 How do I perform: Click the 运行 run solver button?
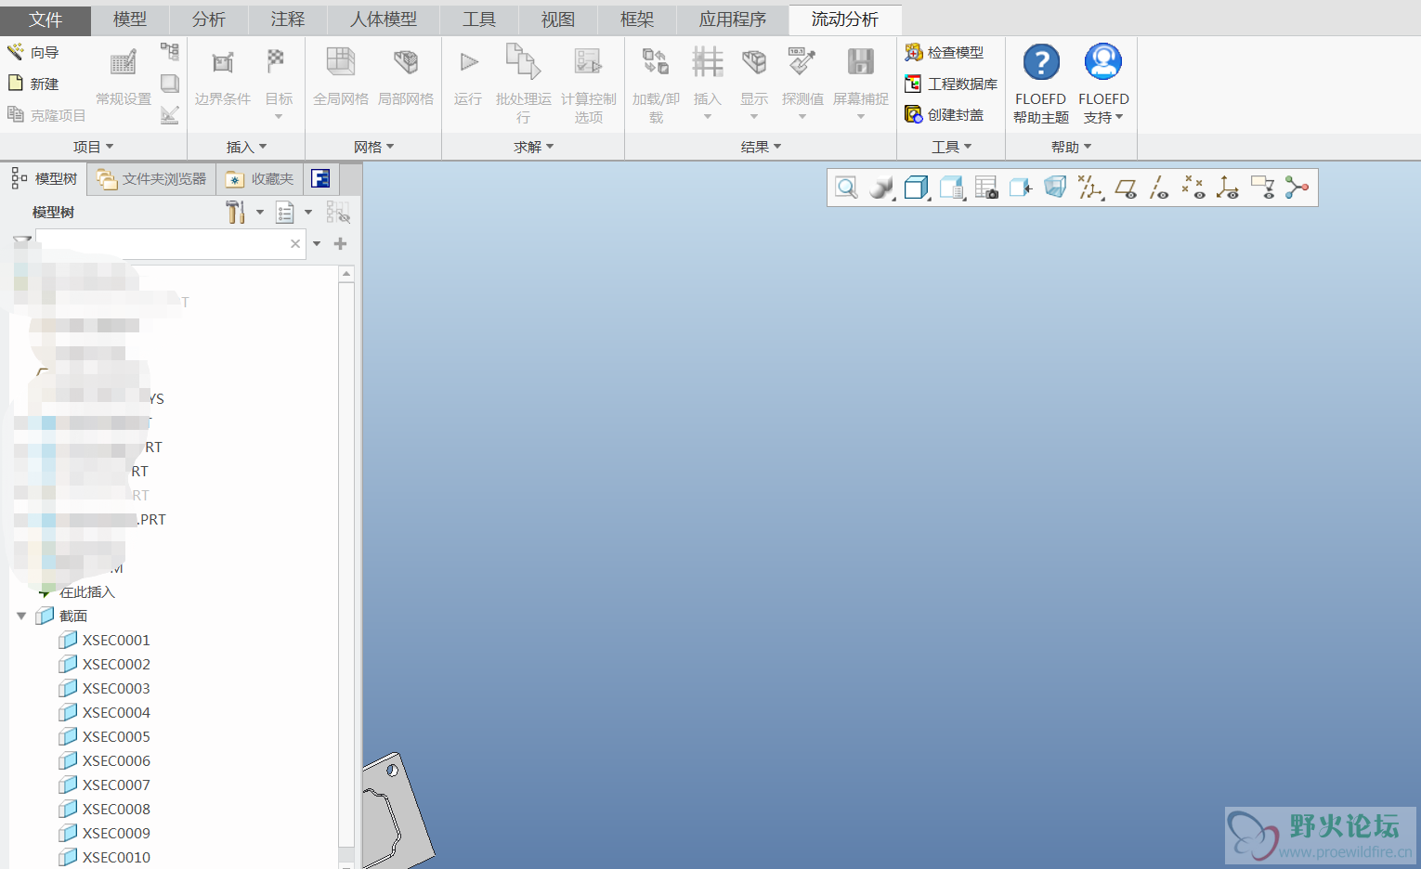(468, 76)
